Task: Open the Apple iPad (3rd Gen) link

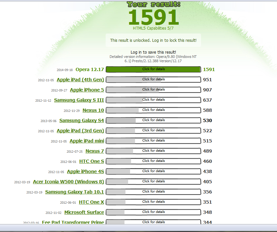Action: click(80, 131)
